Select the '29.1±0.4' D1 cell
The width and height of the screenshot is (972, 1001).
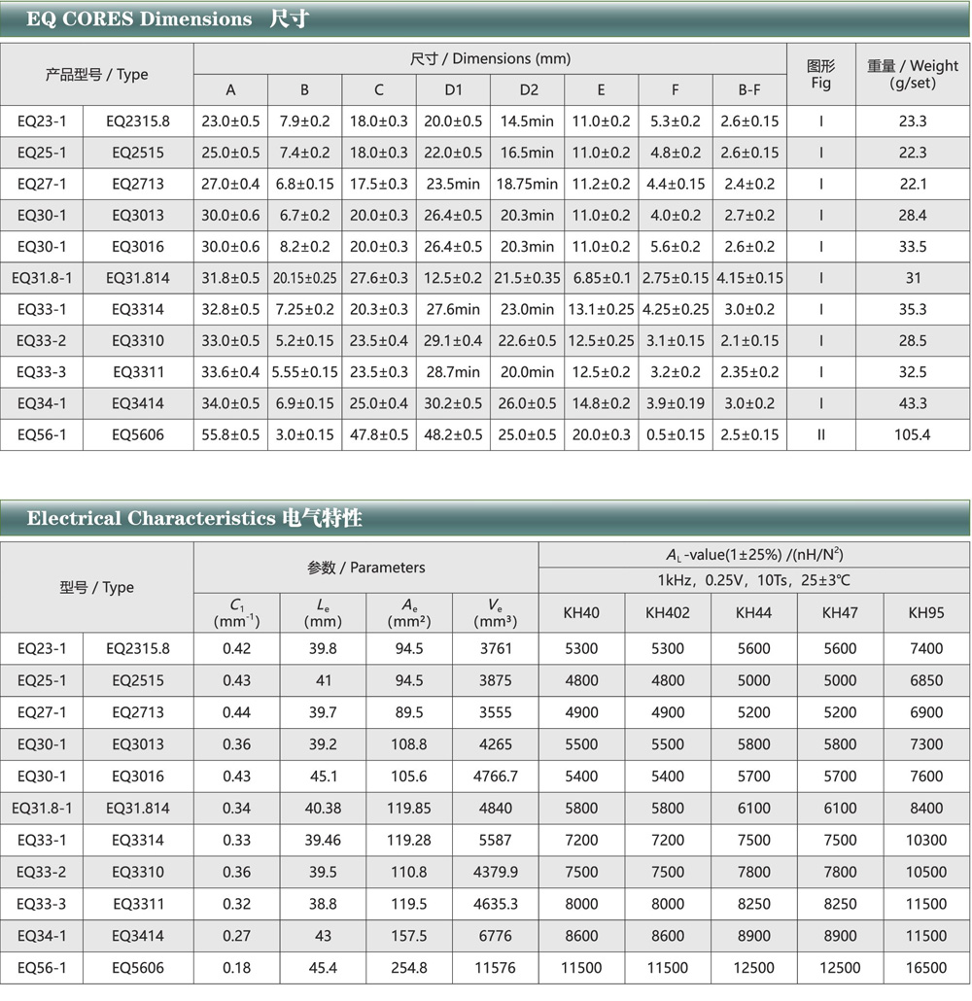pos(453,341)
